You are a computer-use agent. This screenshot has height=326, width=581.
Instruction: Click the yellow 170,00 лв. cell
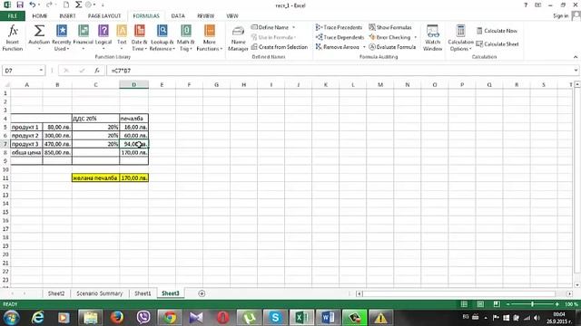134,177
